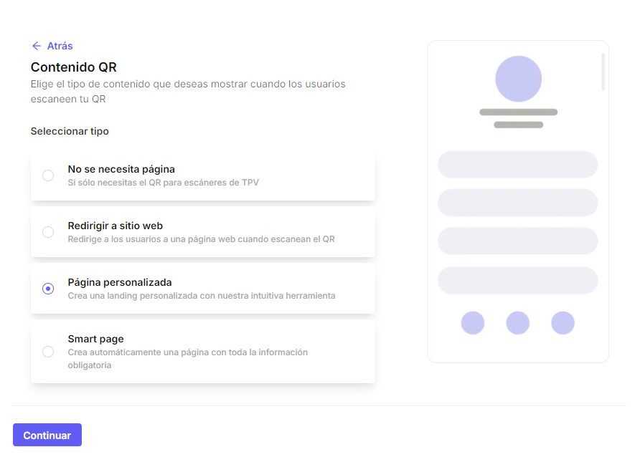This screenshot has height=467, width=640.
Task: Click the 'Contenido QR' heading
Action: point(74,67)
